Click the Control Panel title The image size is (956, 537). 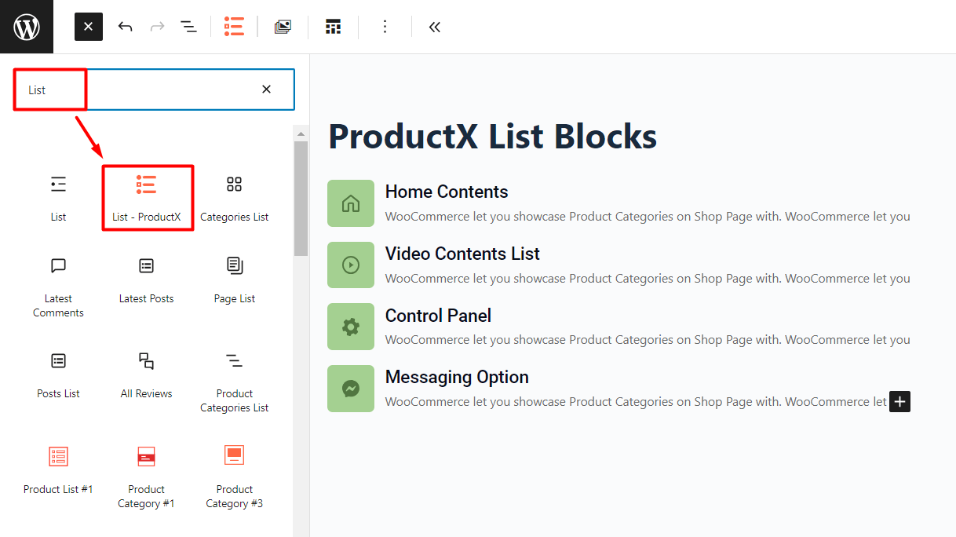click(x=438, y=316)
